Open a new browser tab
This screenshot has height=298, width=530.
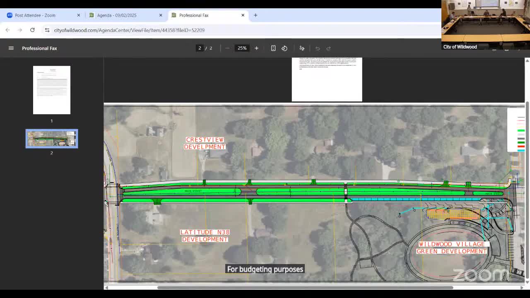[x=255, y=15]
